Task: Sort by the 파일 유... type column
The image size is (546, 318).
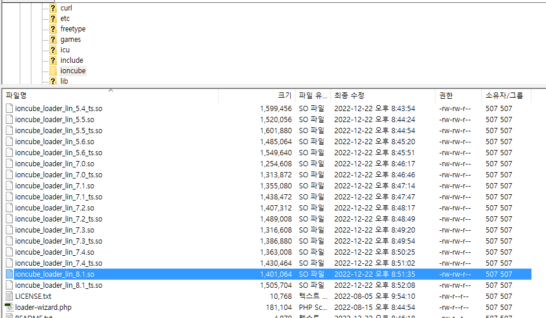Action: click(x=313, y=95)
